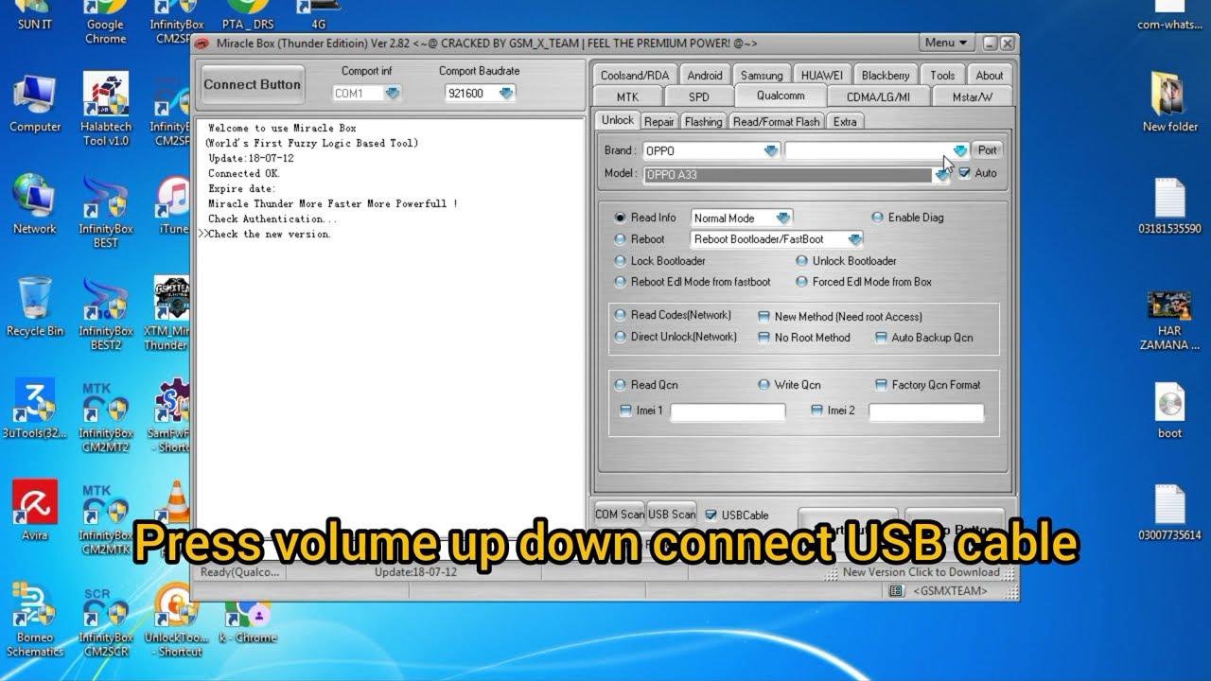Enable New Method (Need root Access)
This screenshot has height=681, width=1211.
(x=763, y=317)
